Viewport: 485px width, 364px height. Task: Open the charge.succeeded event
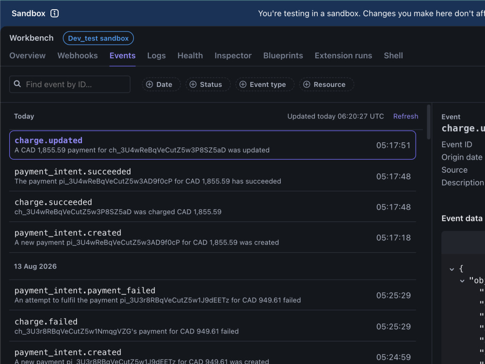click(x=212, y=206)
